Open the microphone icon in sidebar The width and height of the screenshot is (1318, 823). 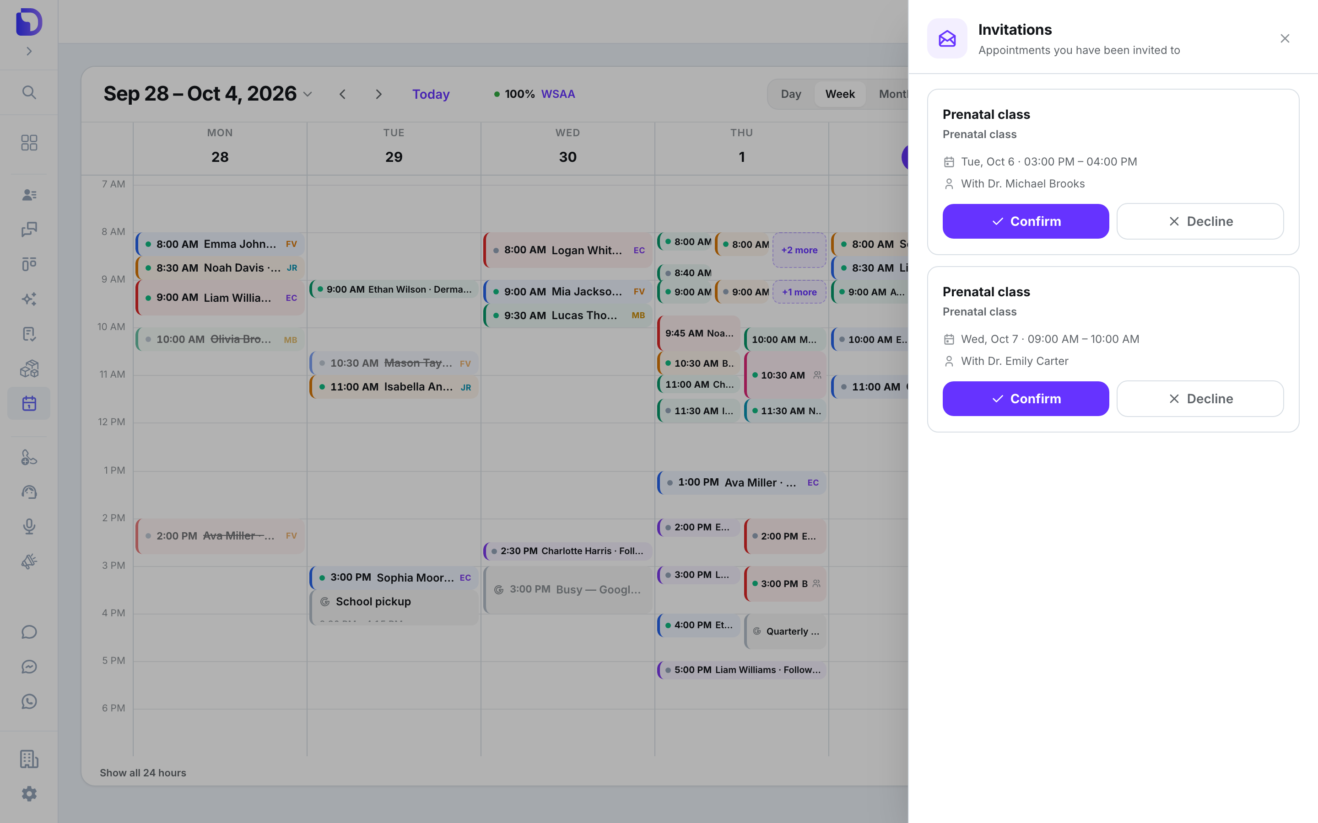(29, 526)
